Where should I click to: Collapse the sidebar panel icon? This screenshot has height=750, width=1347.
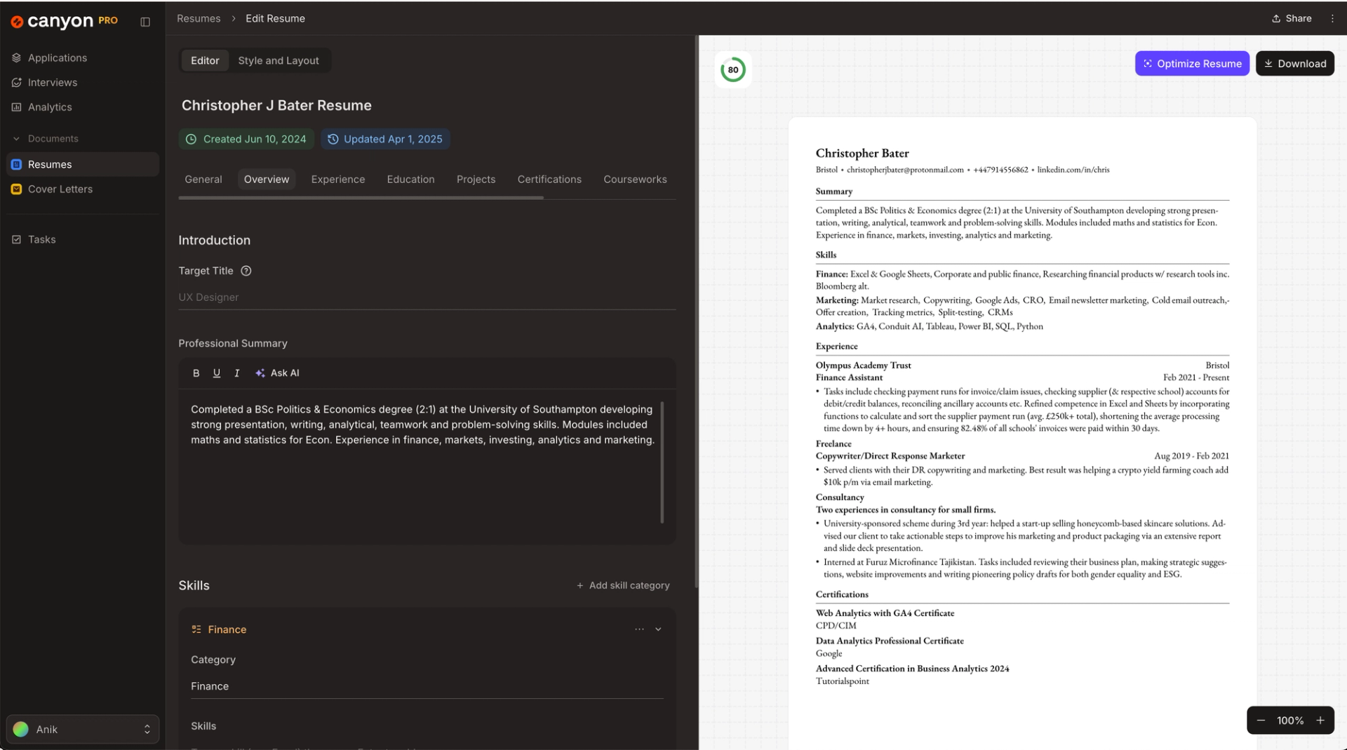point(145,22)
